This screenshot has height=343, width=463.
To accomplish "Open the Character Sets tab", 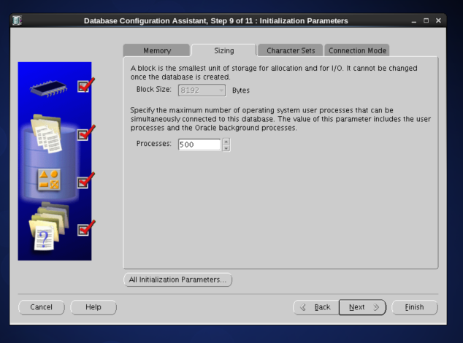I will 290,50.
